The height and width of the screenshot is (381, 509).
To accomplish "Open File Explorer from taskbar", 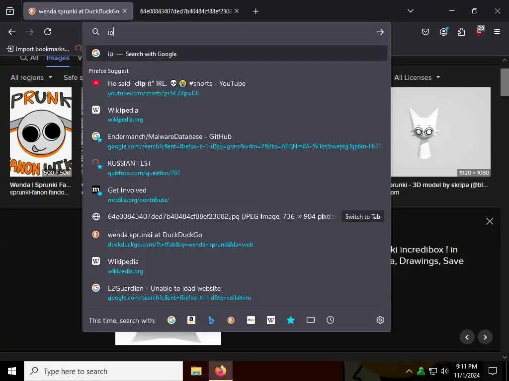I will coord(196,371).
